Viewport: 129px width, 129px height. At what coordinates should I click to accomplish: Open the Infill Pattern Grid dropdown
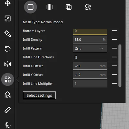point(90,49)
